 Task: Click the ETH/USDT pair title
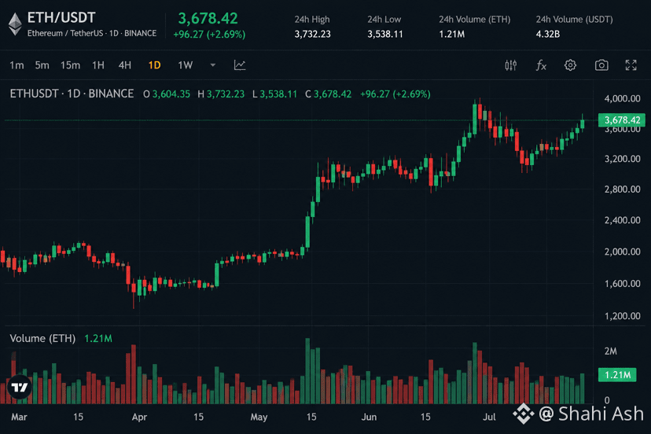tap(61, 18)
